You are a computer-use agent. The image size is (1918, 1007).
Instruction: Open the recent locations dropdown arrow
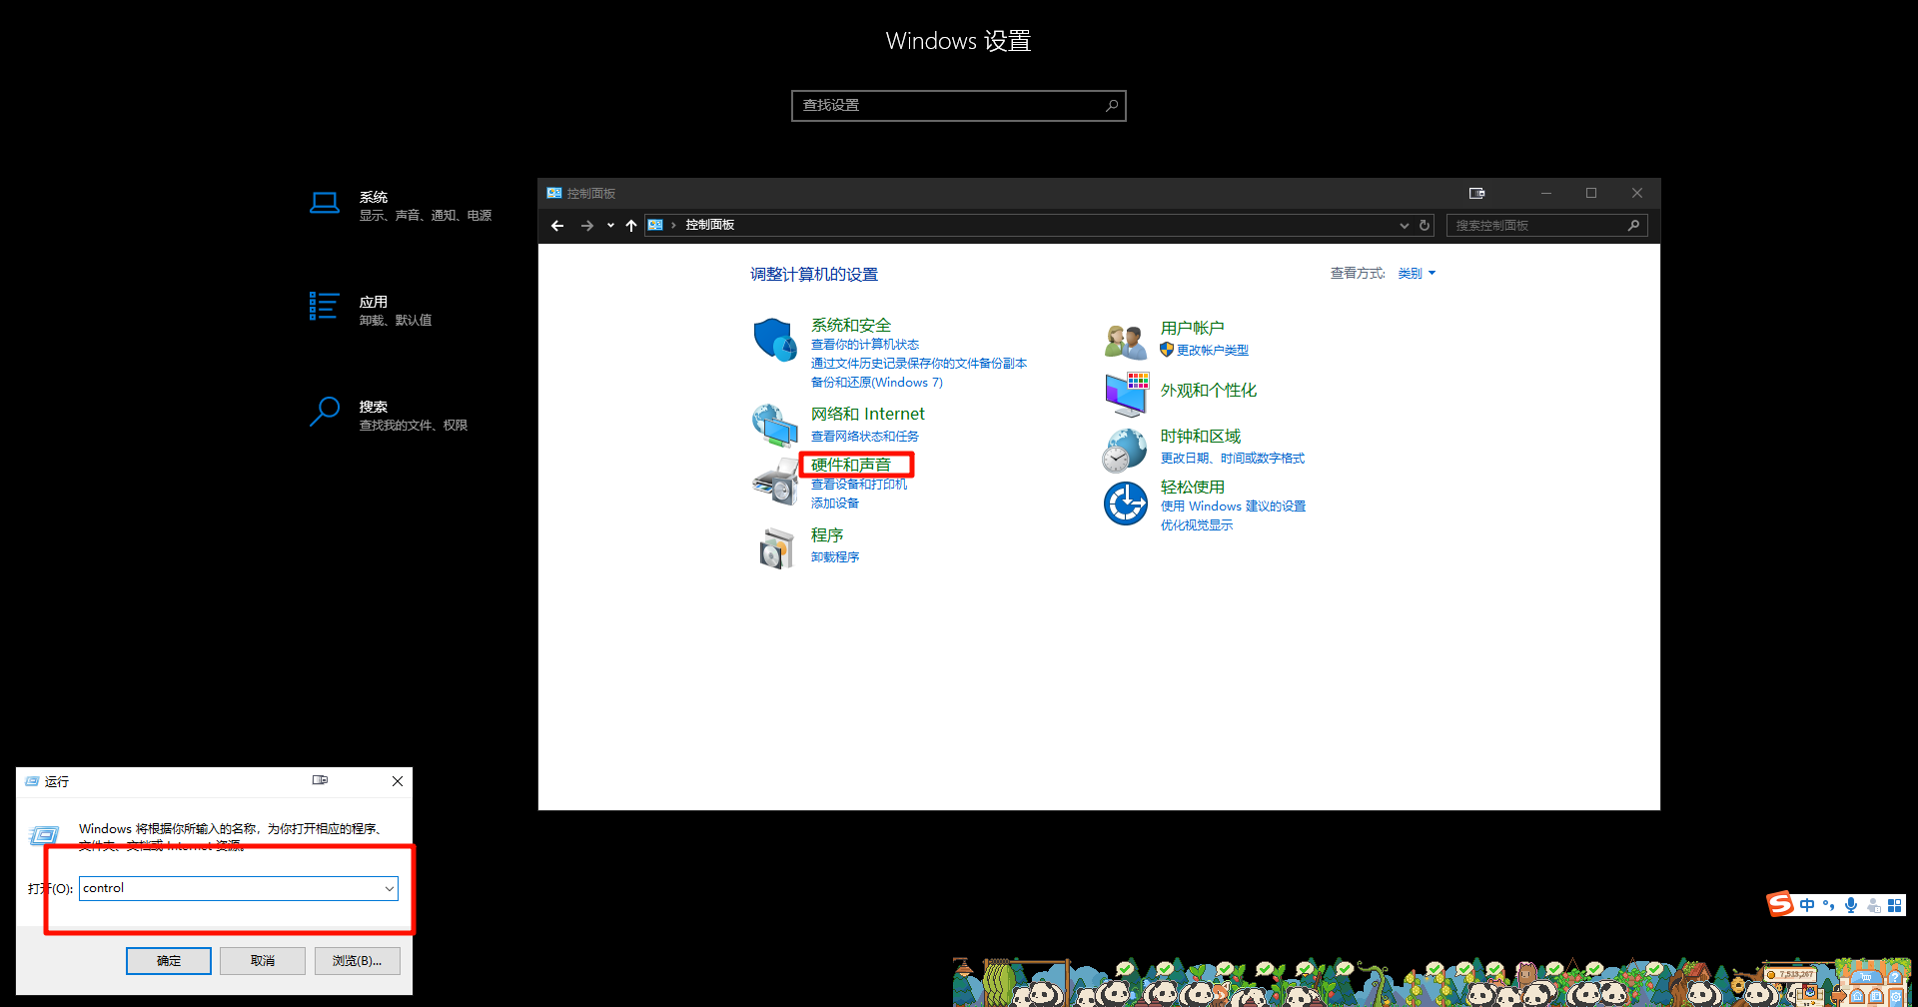[x=610, y=226]
